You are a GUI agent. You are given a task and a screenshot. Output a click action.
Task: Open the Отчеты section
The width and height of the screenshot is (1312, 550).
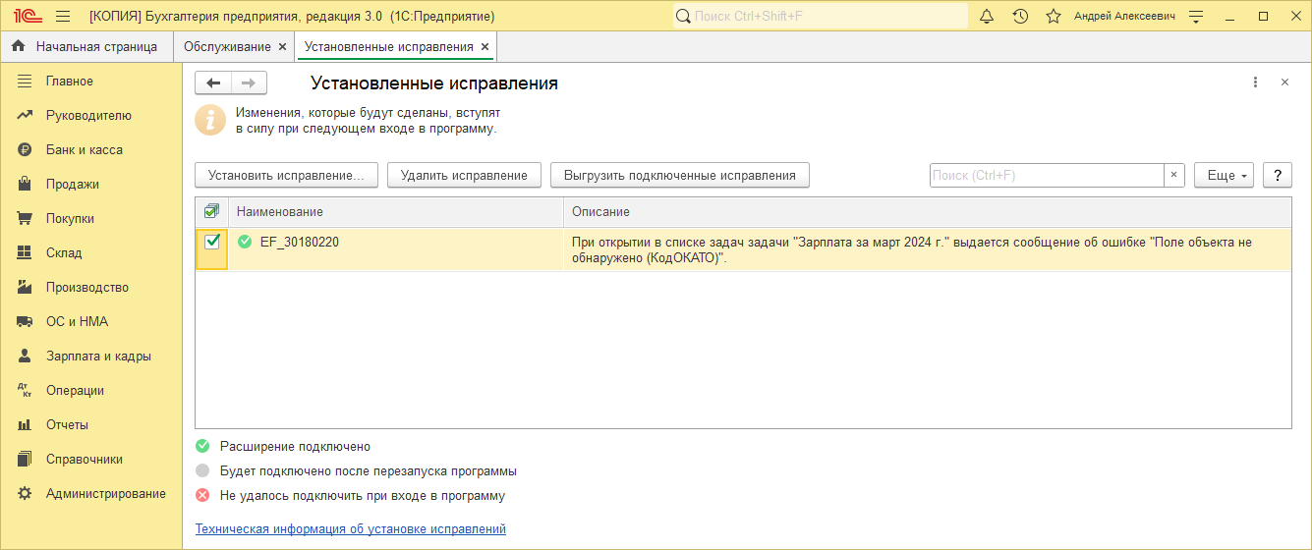(90, 424)
